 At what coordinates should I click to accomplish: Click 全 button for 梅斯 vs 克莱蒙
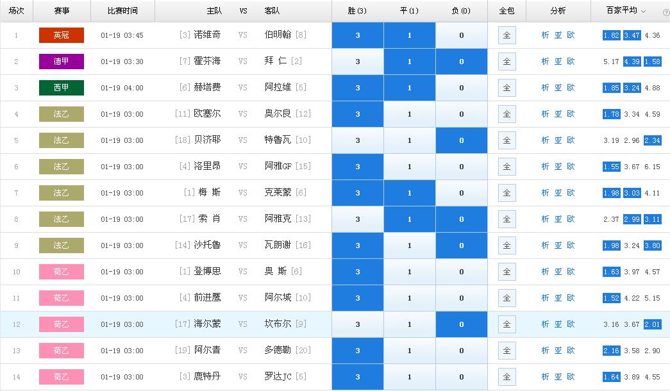507,193
